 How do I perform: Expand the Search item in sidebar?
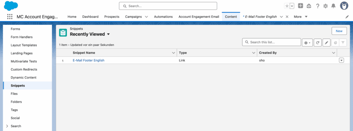(7, 126)
